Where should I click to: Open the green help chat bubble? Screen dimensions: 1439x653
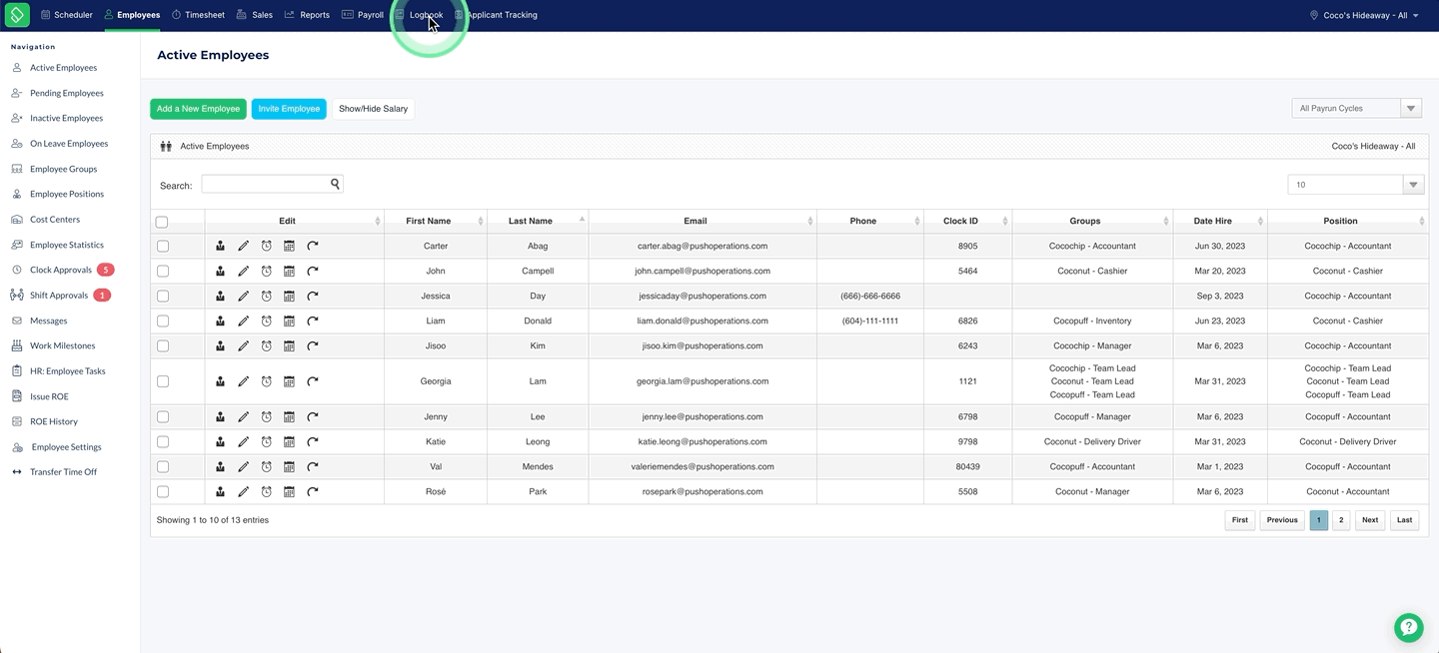click(1408, 627)
